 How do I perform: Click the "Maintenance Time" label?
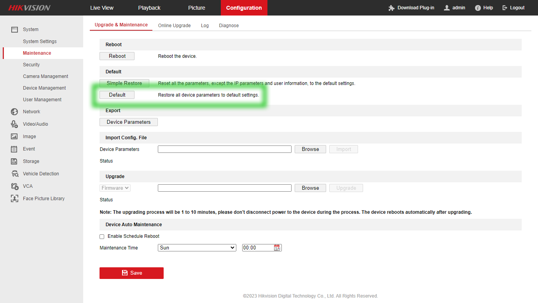119,248
